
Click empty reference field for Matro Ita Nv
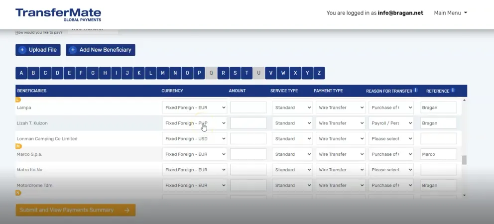tap(438, 170)
